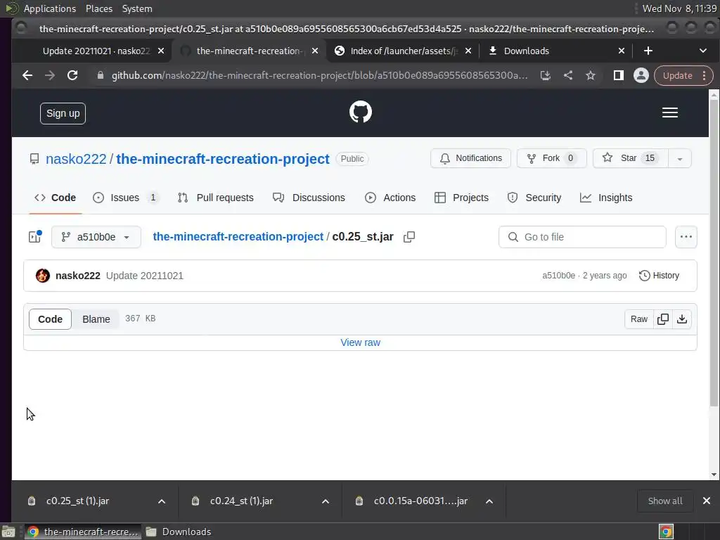This screenshot has height=540, width=720.
Task: Open more file actions ellipsis menu
Action: click(686, 237)
